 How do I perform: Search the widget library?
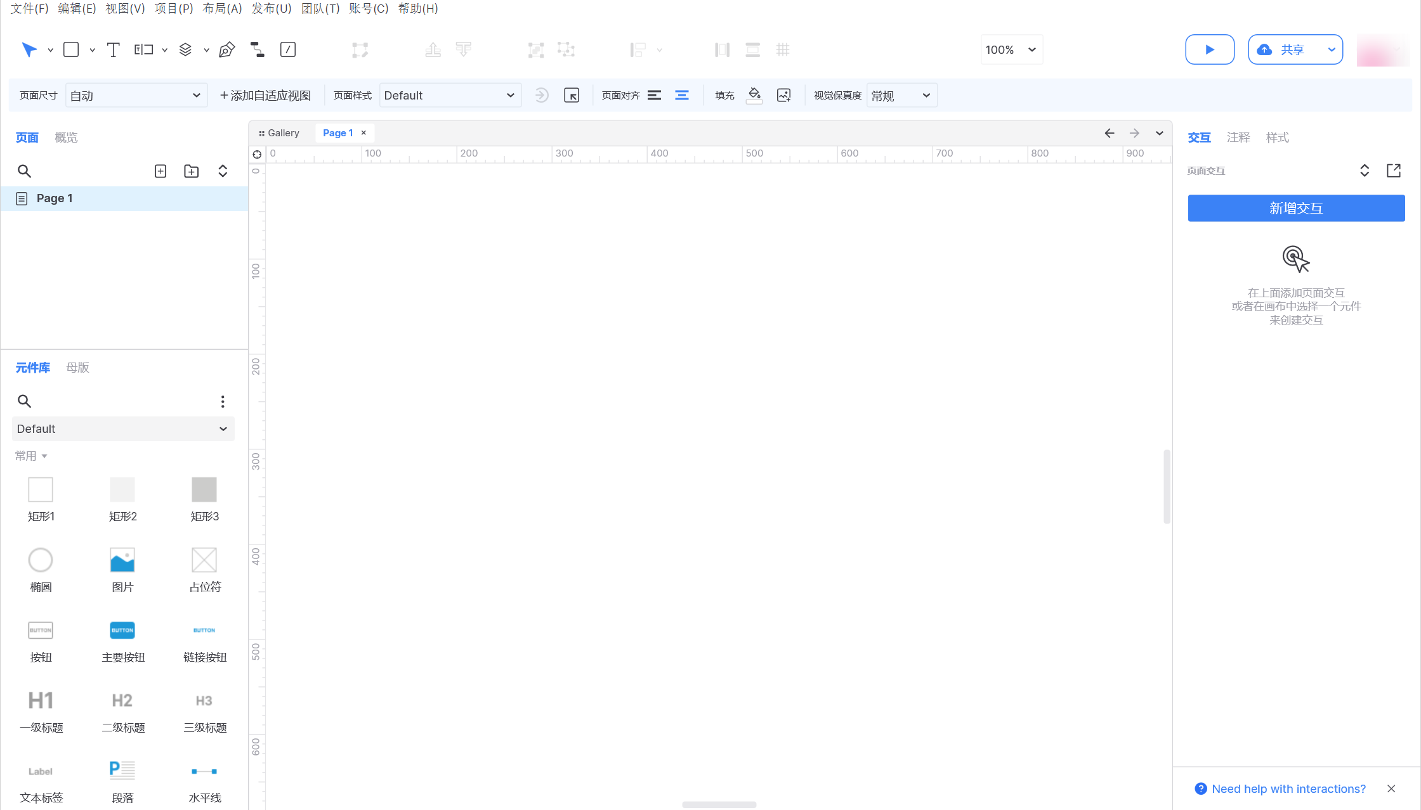24,401
